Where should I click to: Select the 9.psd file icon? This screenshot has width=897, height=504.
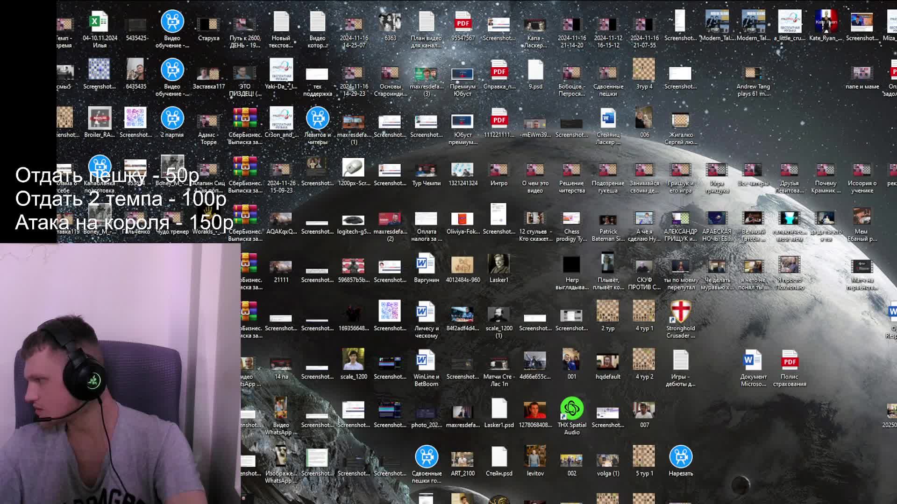(535, 70)
